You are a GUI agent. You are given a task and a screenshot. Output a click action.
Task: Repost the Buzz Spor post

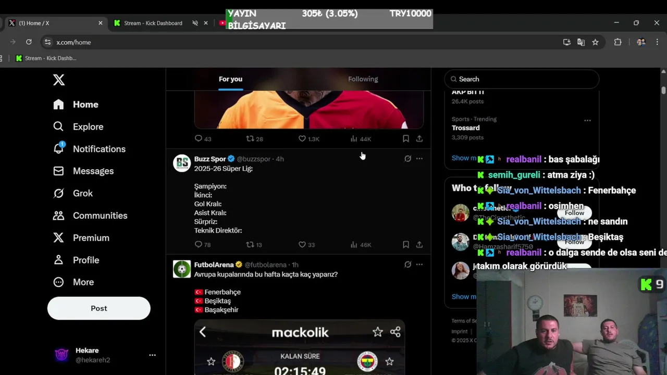(x=254, y=244)
